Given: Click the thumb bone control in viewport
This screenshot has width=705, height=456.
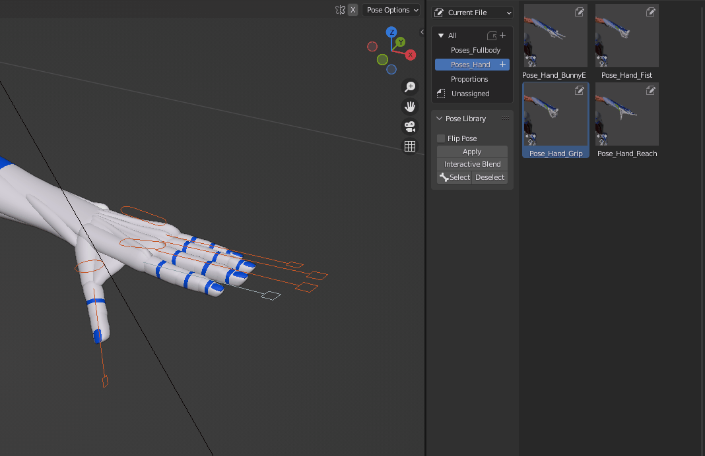Looking at the screenshot, I should coord(105,382).
